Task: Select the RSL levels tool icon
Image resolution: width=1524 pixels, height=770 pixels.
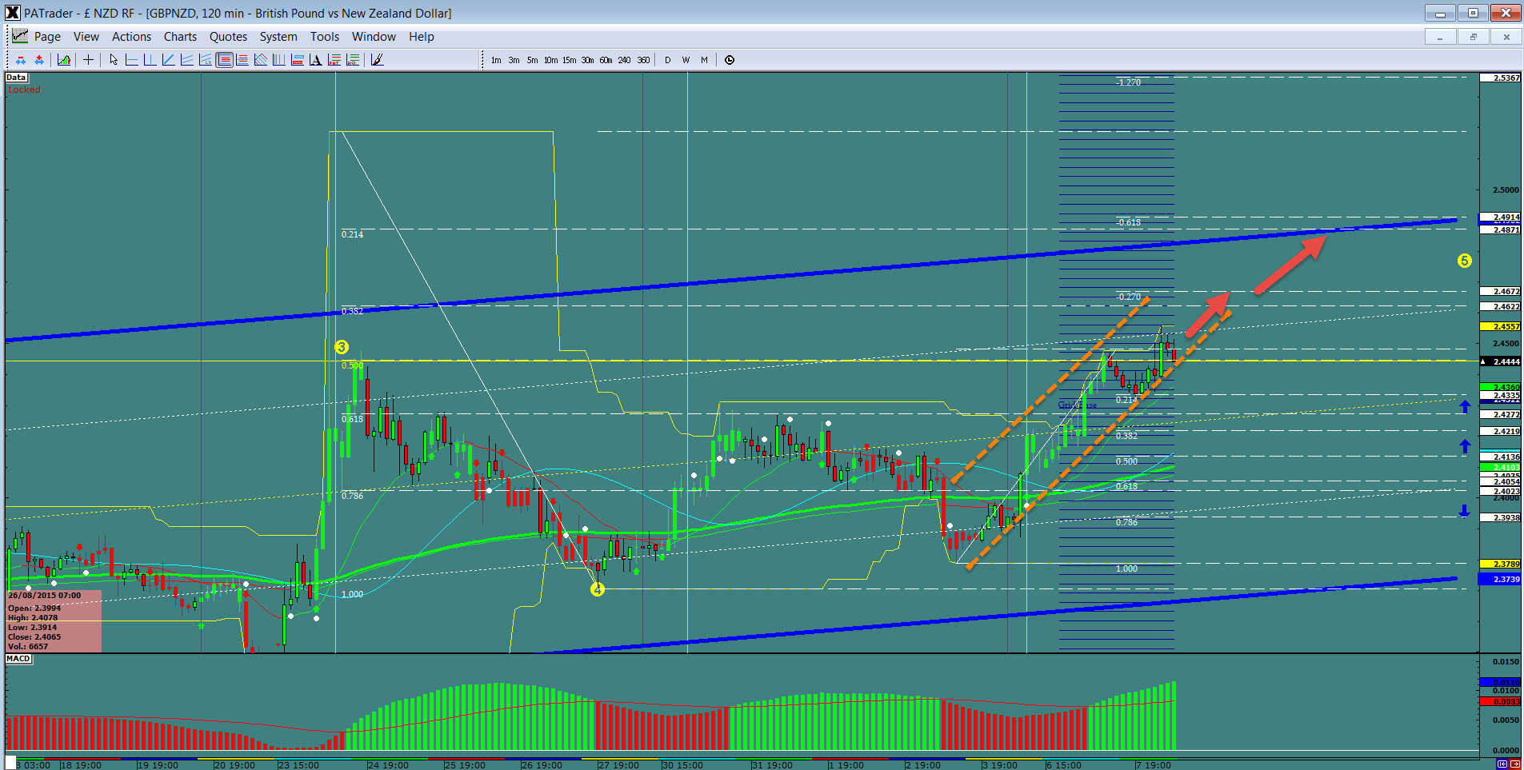Action: coord(353,60)
